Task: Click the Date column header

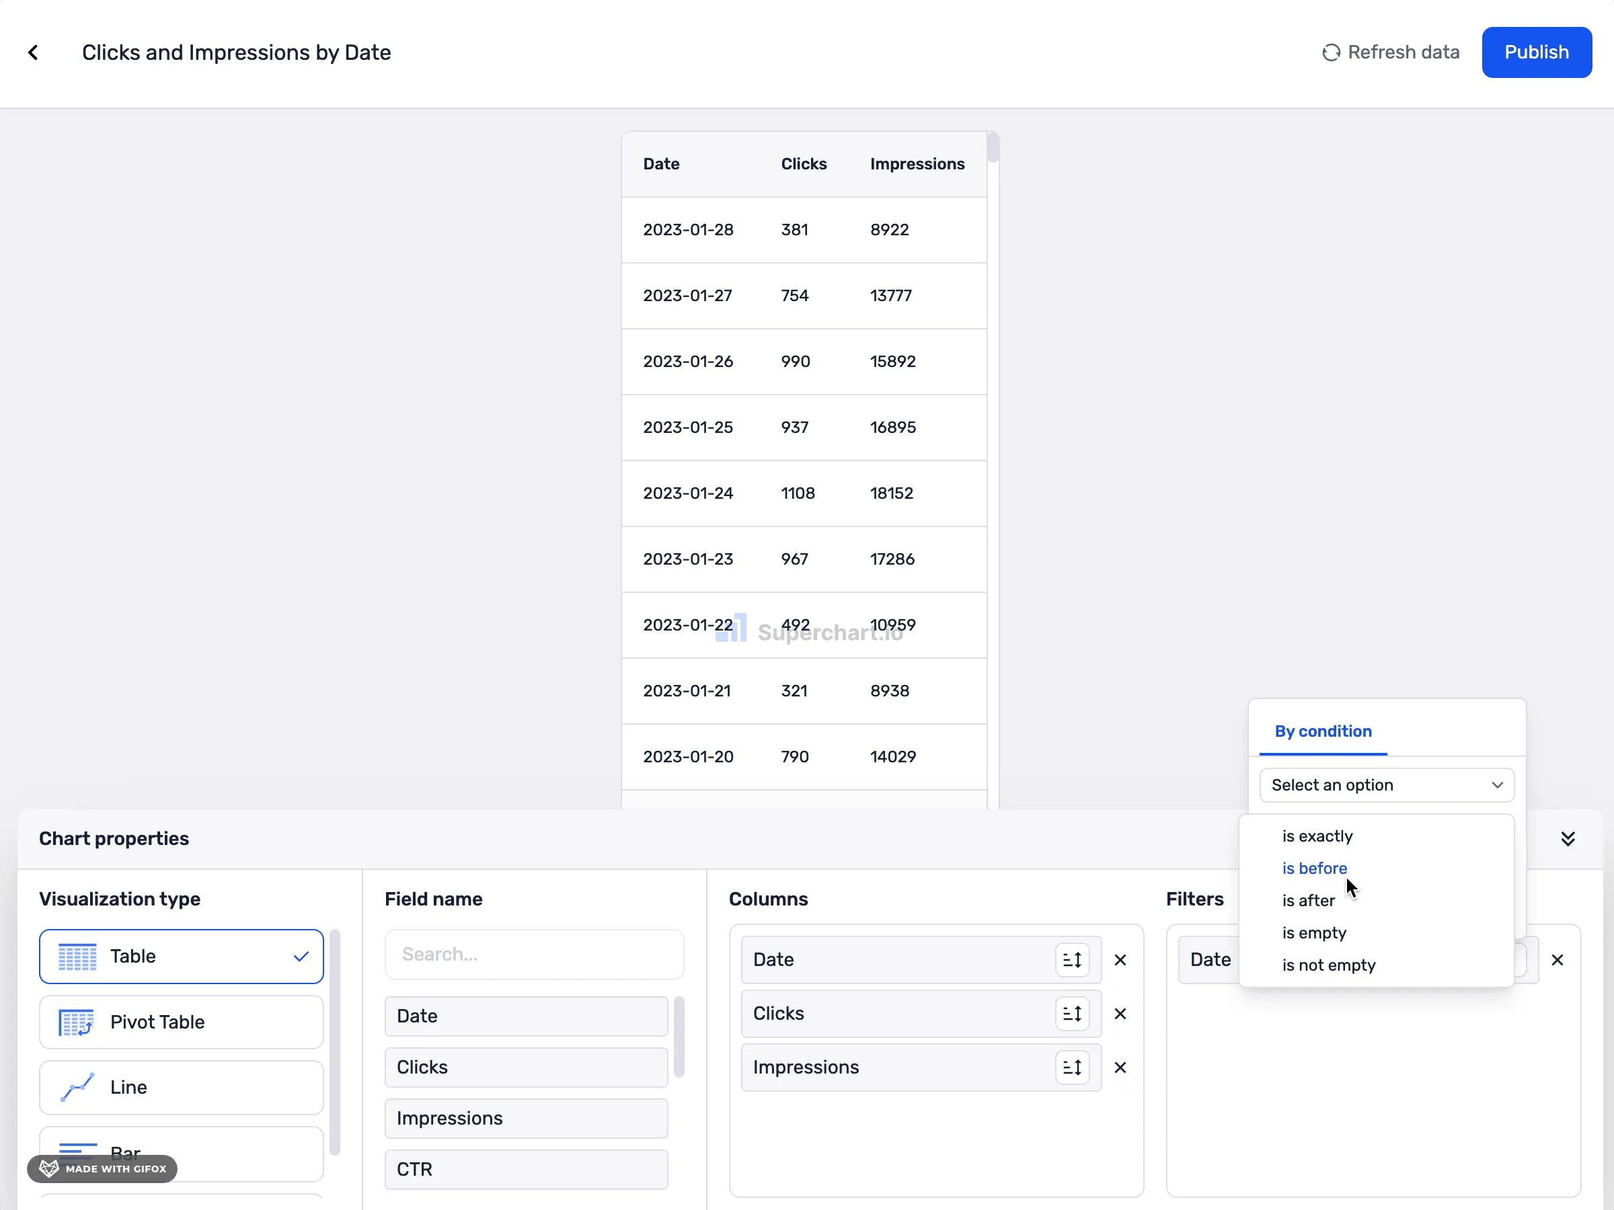Action: 660,163
